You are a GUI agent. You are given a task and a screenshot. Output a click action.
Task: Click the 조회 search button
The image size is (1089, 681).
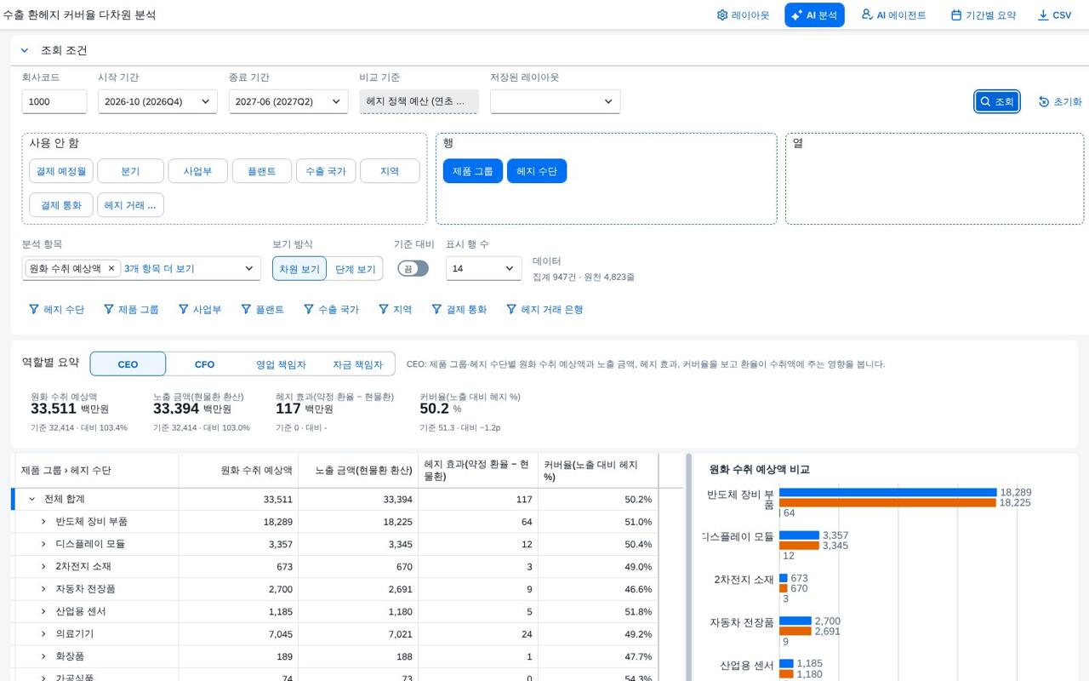tap(997, 101)
